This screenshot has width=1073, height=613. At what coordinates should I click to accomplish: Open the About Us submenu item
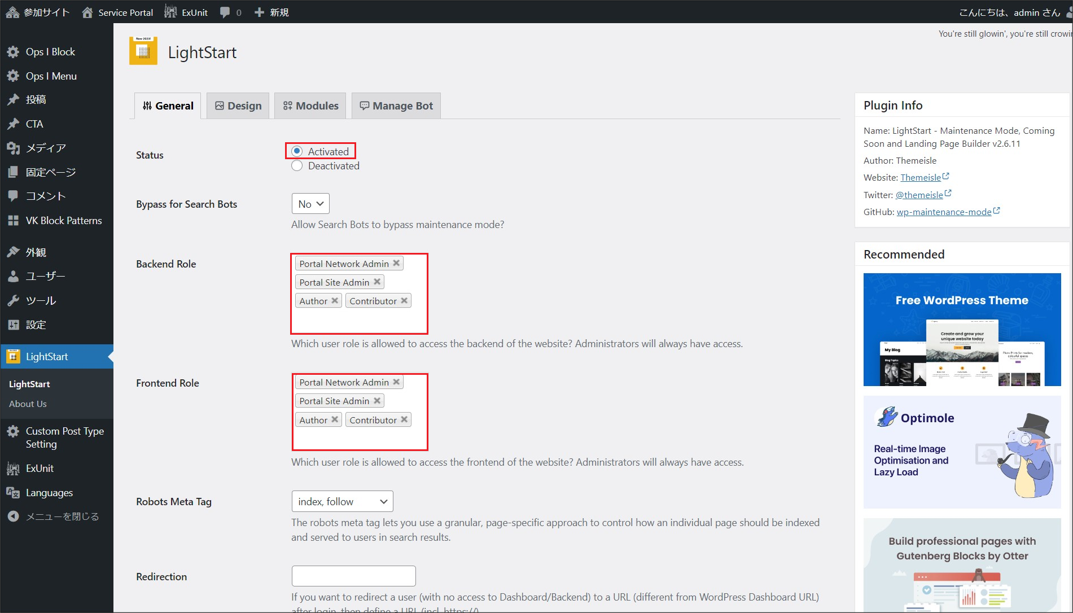pyautogui.click(x=28, y=404)
